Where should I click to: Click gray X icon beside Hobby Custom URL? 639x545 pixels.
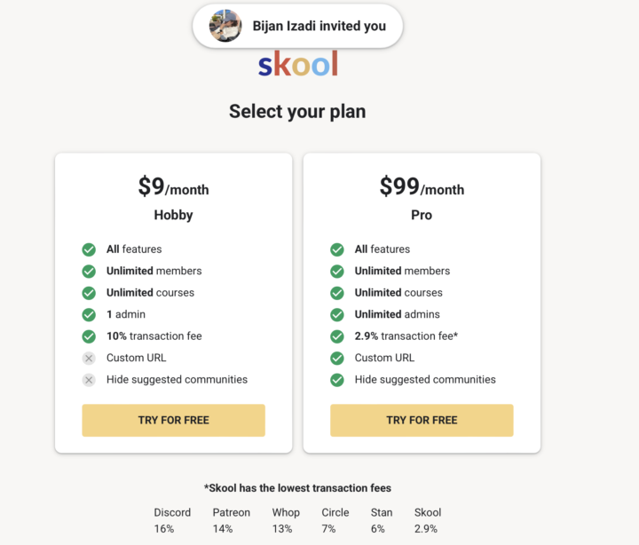[x=89, y=359]
